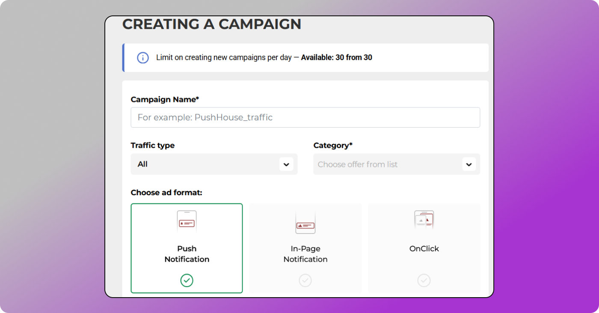Enable the checkmark circle under In-Page Notification

click(305, 280)
